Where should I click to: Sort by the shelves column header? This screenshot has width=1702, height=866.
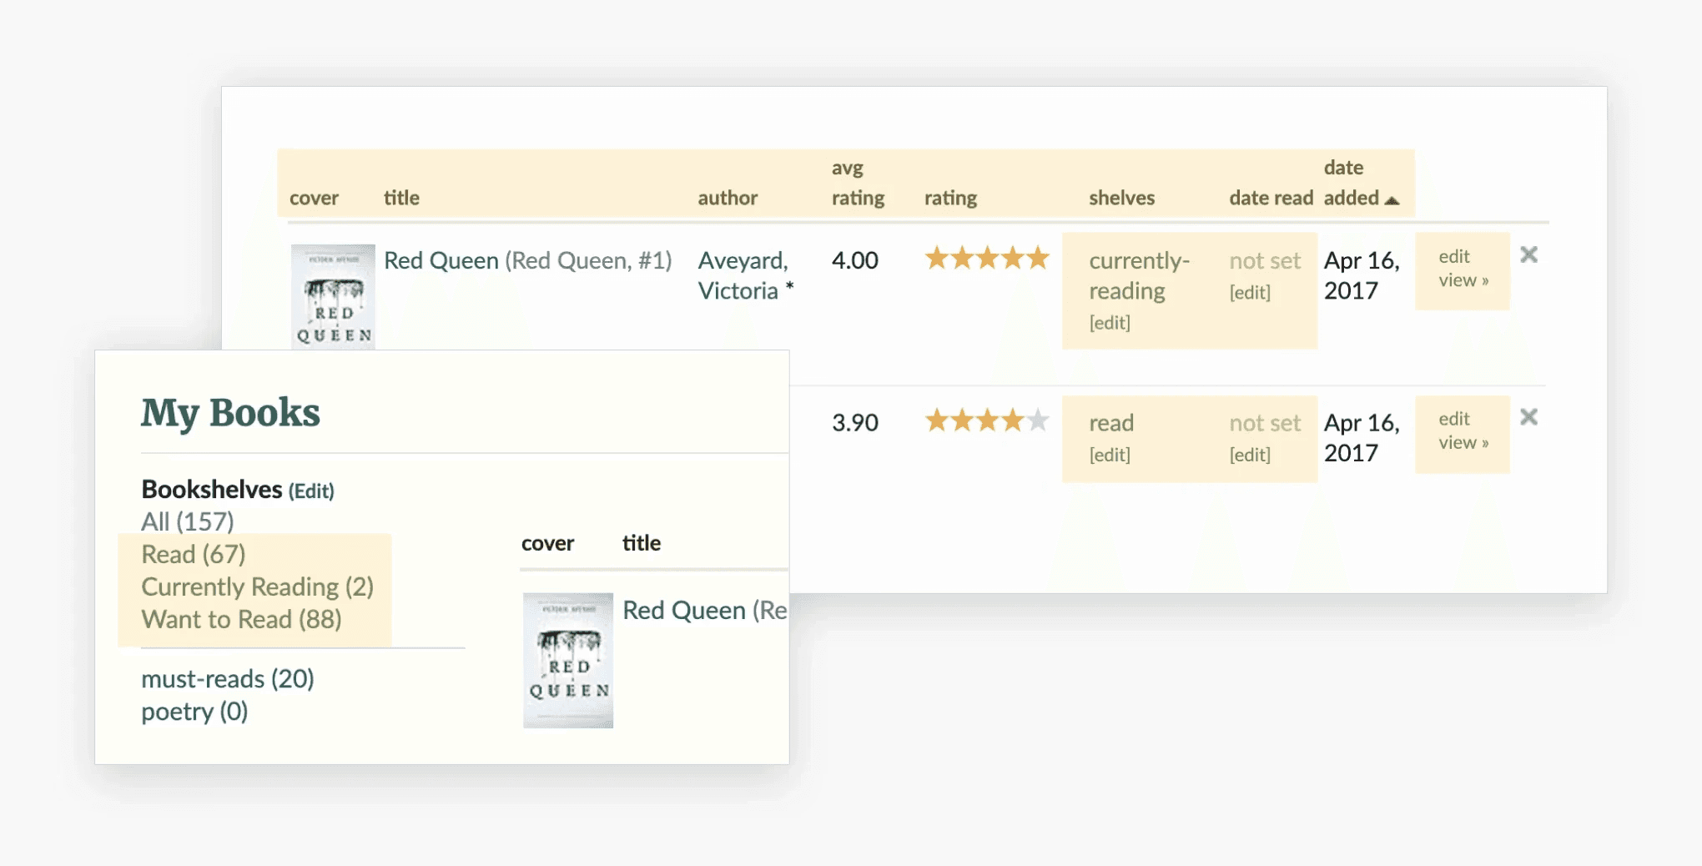click(x=1121, y=198)
